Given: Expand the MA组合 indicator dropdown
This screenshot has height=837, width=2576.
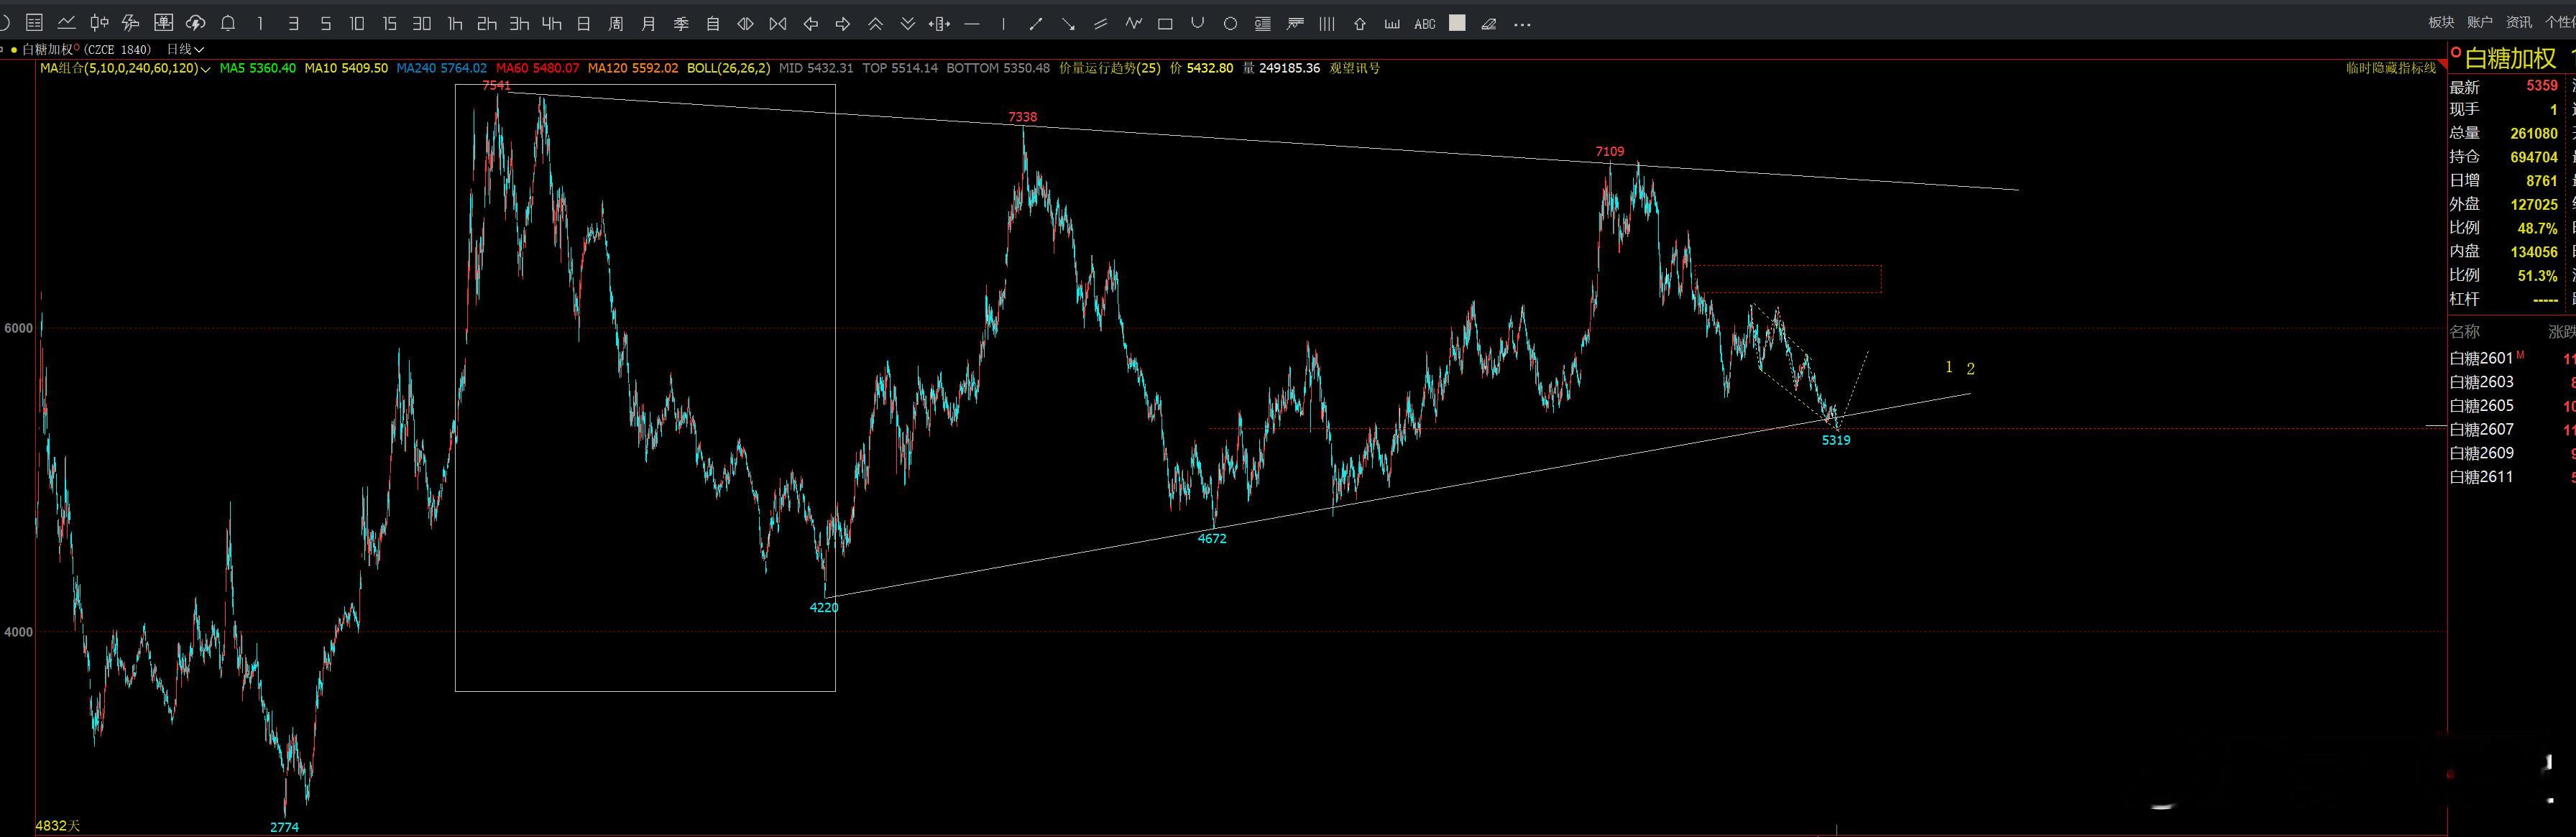Looking at the screenshot, I should 205,68.
